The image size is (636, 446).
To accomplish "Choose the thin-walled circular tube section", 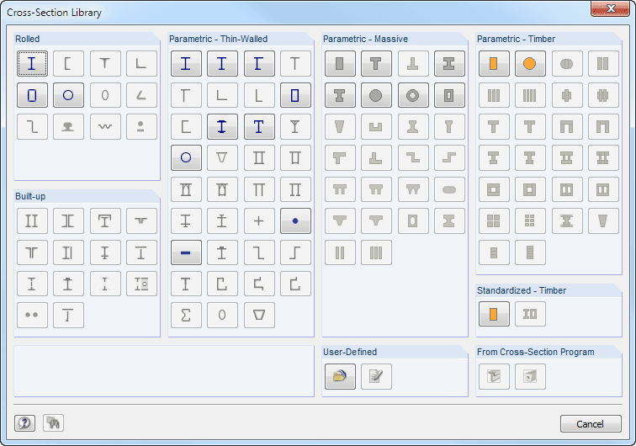I will tap(186, 157).
